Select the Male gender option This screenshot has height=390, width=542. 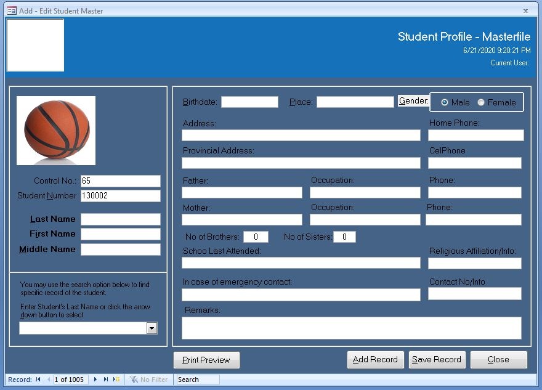[445, 102]
